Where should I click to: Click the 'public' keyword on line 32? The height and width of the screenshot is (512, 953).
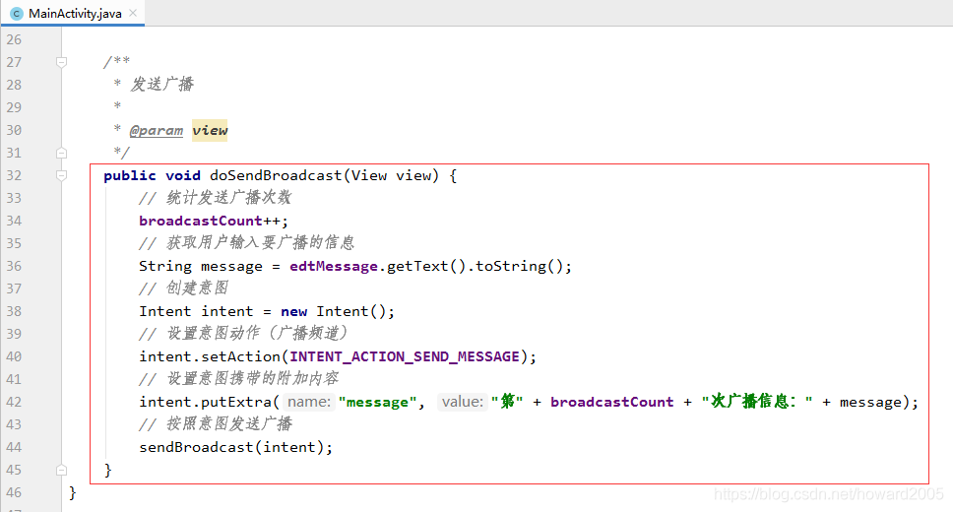tap(129, 175)
